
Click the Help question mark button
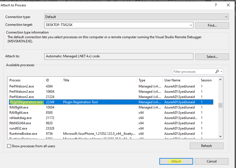pos(216,5)
